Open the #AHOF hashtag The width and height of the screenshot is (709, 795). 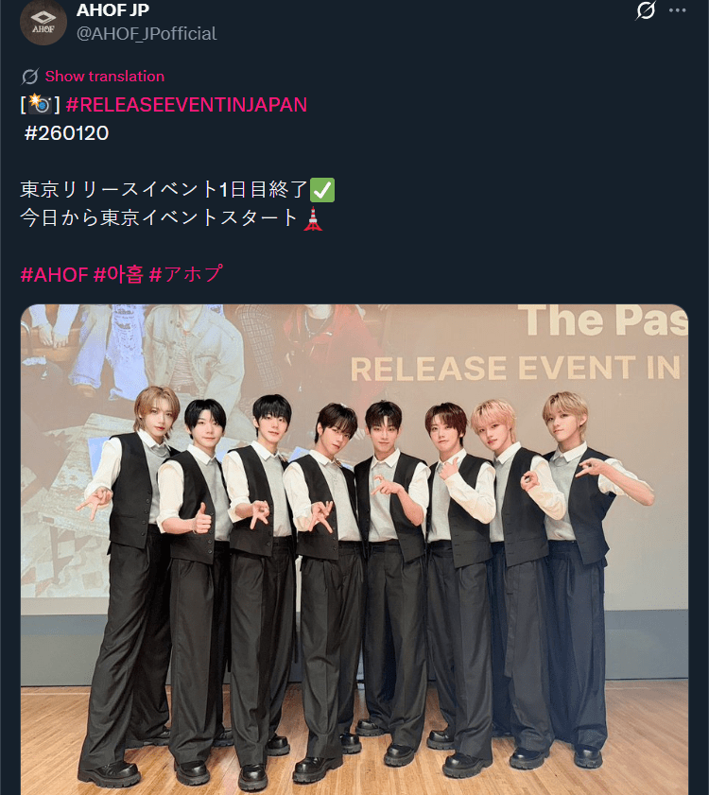tap(54, 275)
